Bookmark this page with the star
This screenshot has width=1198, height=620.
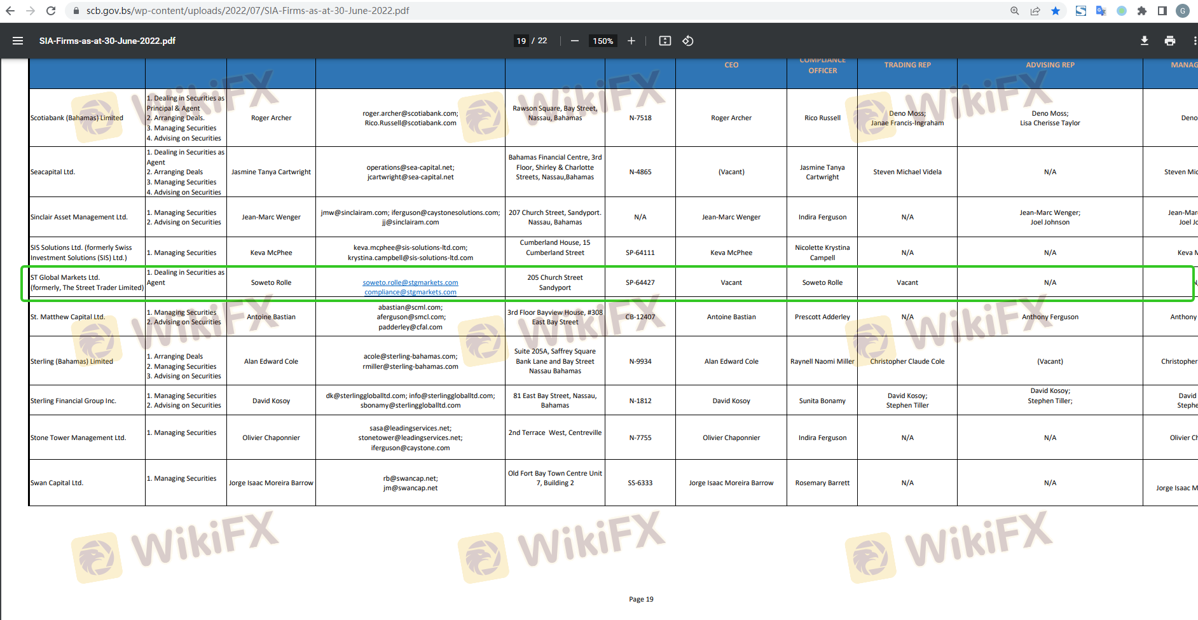[1056, 11]
